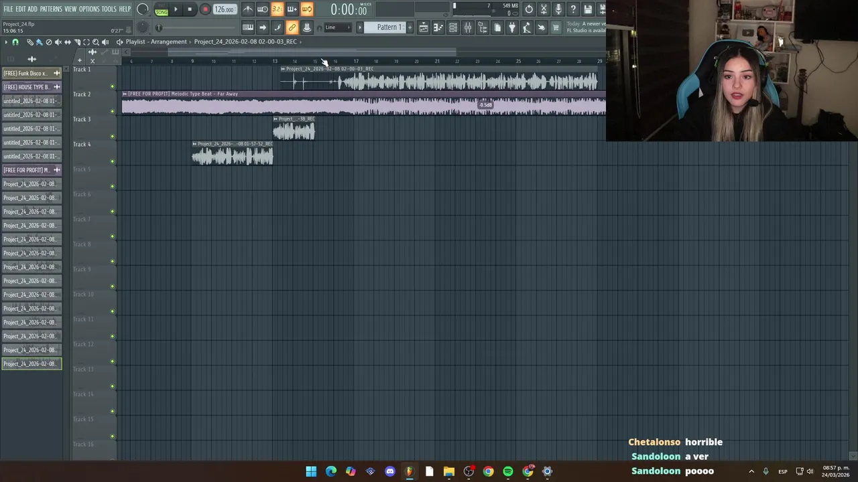Open the EDIT menu
This screenshot has width=858, height=482.
click(21, 9)
